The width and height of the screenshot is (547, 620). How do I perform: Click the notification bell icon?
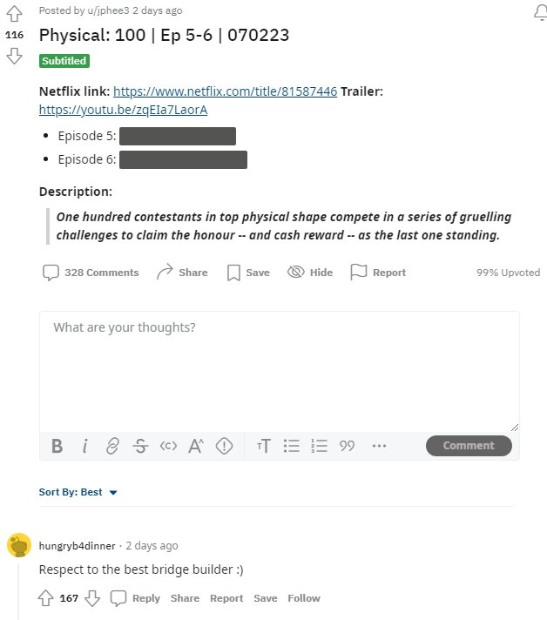click(540, 12)
